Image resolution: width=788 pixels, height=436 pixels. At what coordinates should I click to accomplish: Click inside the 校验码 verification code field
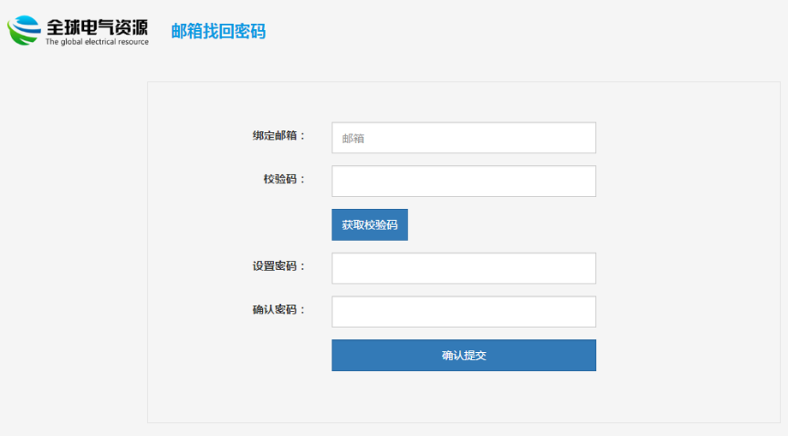[x=464, y=182]
